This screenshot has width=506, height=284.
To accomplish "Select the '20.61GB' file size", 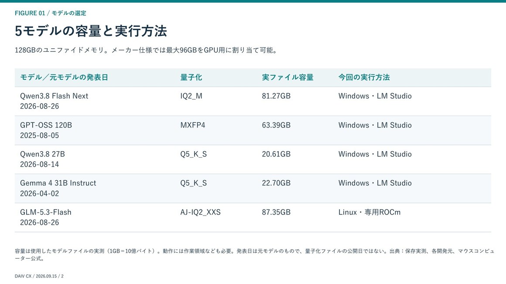I will click(x=276, y=154).
